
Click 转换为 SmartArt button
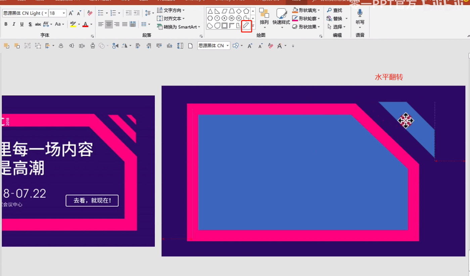click(179, 27)
